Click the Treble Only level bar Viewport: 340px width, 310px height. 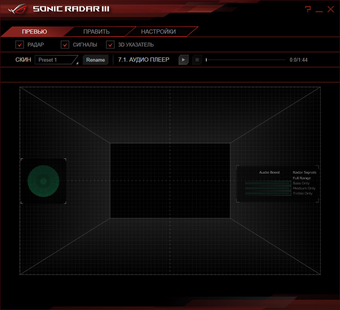(268, 193)
